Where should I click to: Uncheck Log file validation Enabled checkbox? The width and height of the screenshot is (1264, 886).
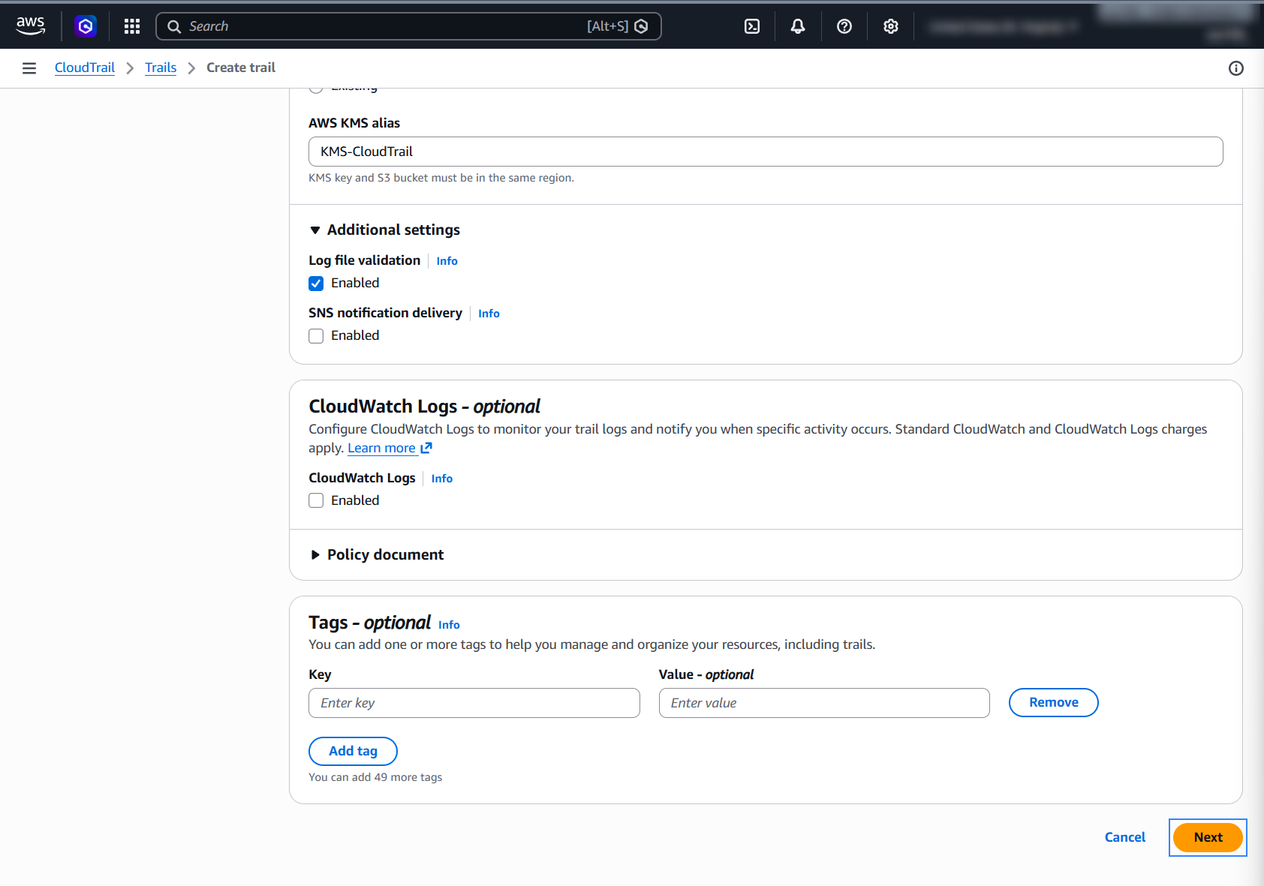[x=316, y=284]
